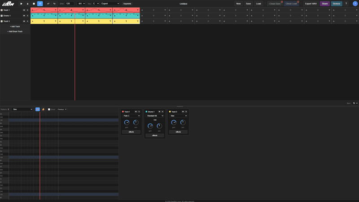Click the C5 piano key row
This screenshot has width=359, height=202.
[x=4, y=120]
